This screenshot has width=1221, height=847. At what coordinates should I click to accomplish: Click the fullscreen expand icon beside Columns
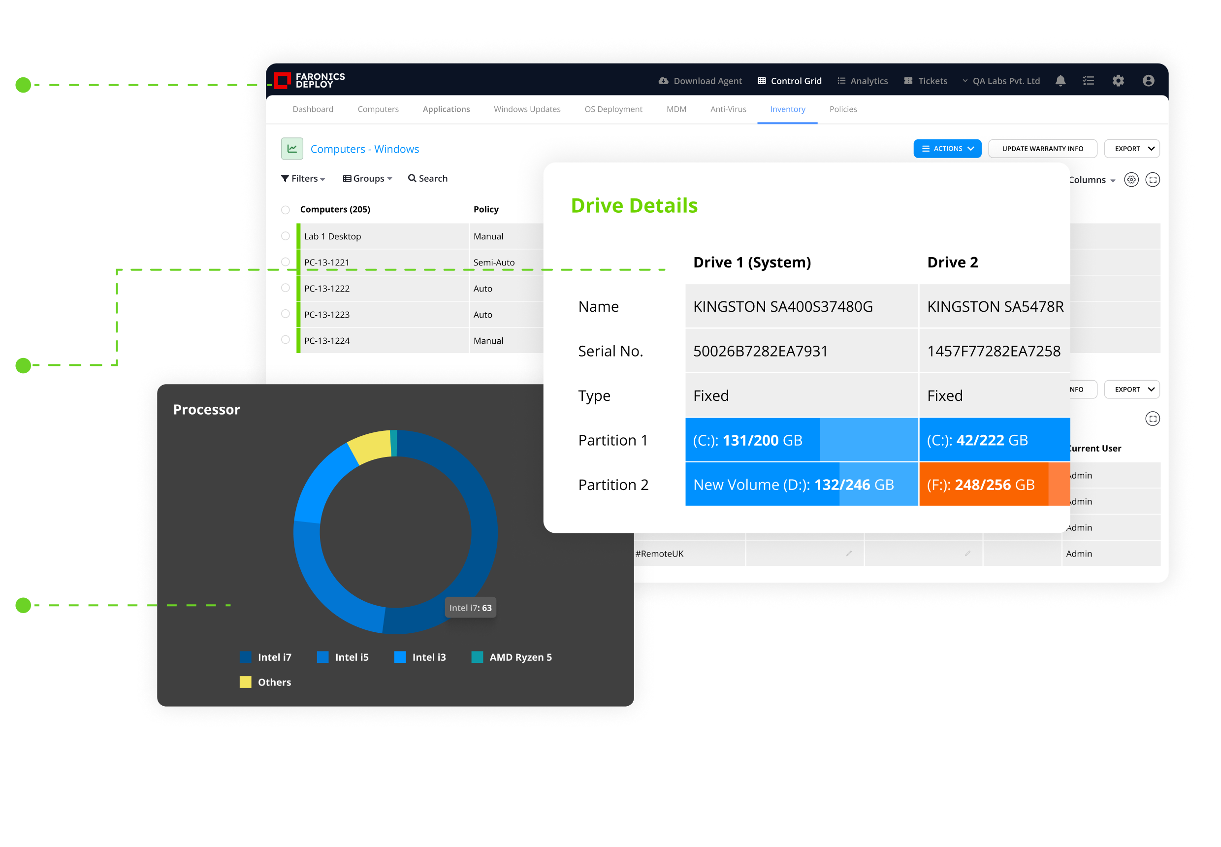1152,180
